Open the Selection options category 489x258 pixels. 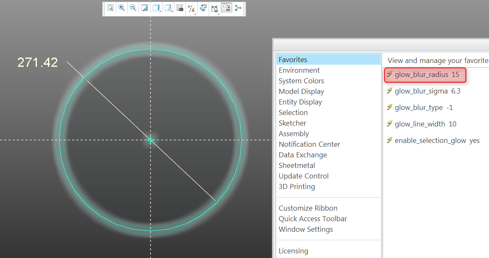pos(293,113)
